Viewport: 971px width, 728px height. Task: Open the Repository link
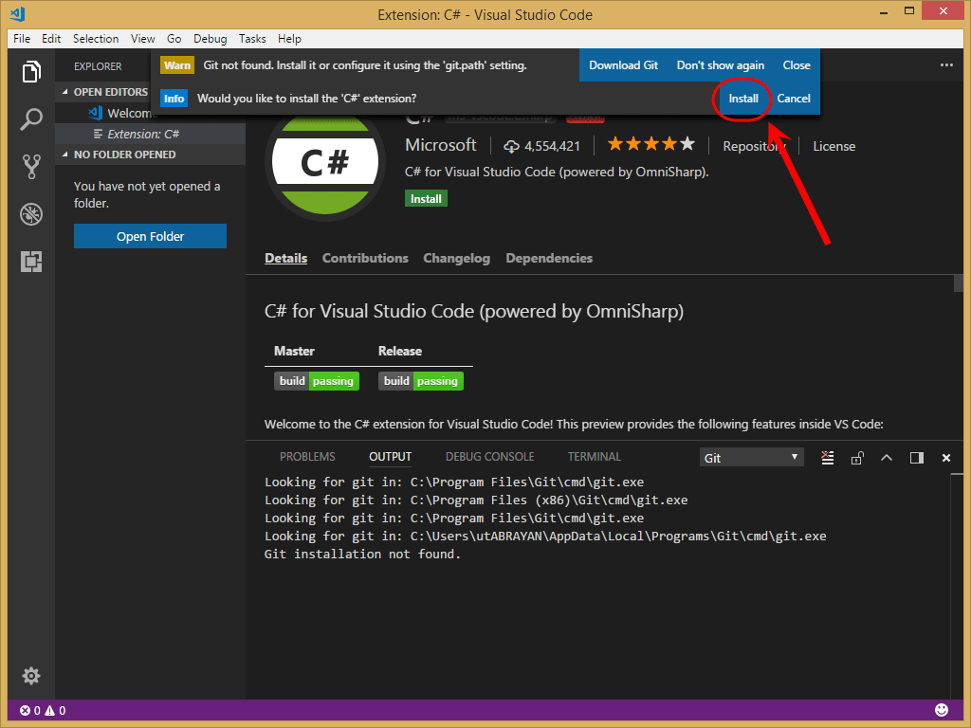pos(754,147)
